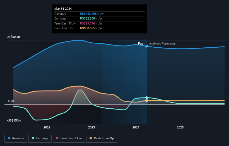This screenshot has width=229, height=146.
Task: Toggle the Free Cash Flow legend button
Action: pyautogui.click(x=69, y=138)
